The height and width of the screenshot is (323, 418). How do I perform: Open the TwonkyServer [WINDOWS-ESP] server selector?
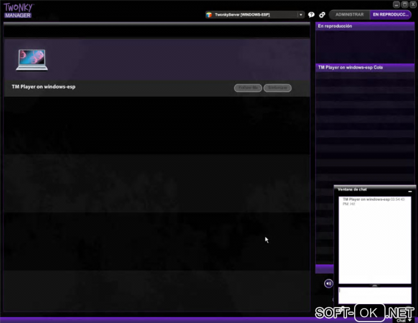(x=254, y=15)
